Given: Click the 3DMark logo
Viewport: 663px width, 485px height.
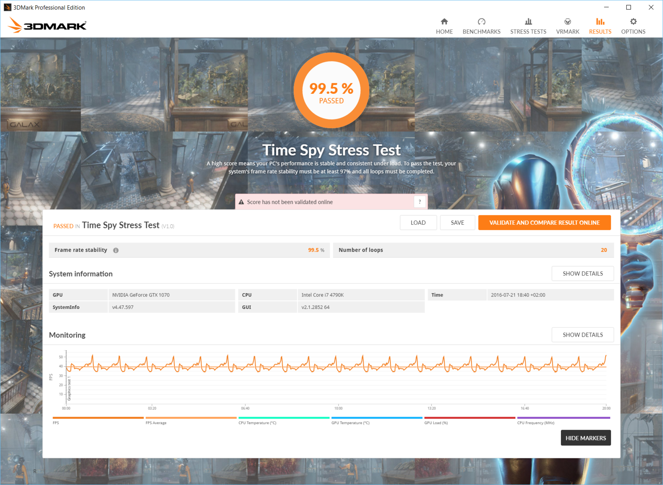Looking at the screenshot, I should [x=47, y=25].
